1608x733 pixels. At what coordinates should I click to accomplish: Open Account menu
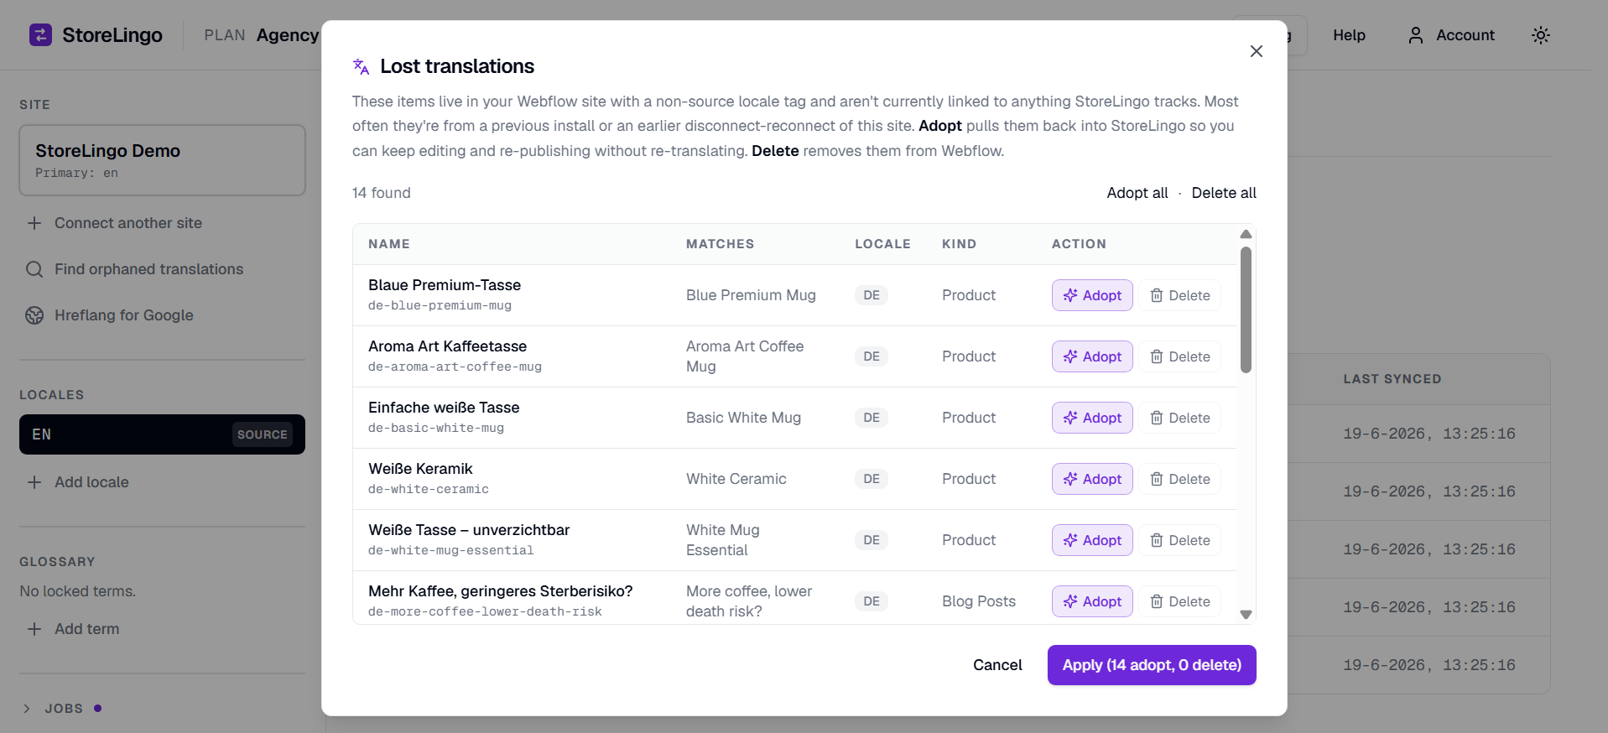point(1451,35)
